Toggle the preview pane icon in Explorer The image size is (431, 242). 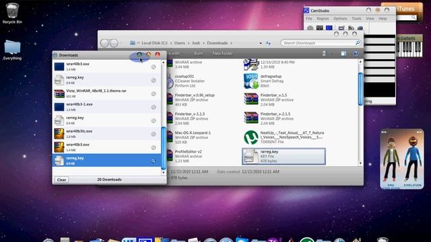(x=343, y=54)
